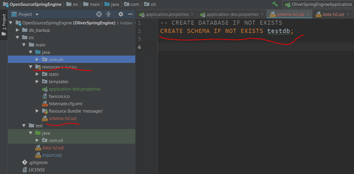
Task: Select schema-h2.sql file in resources folder
Action: pos(63,118)
